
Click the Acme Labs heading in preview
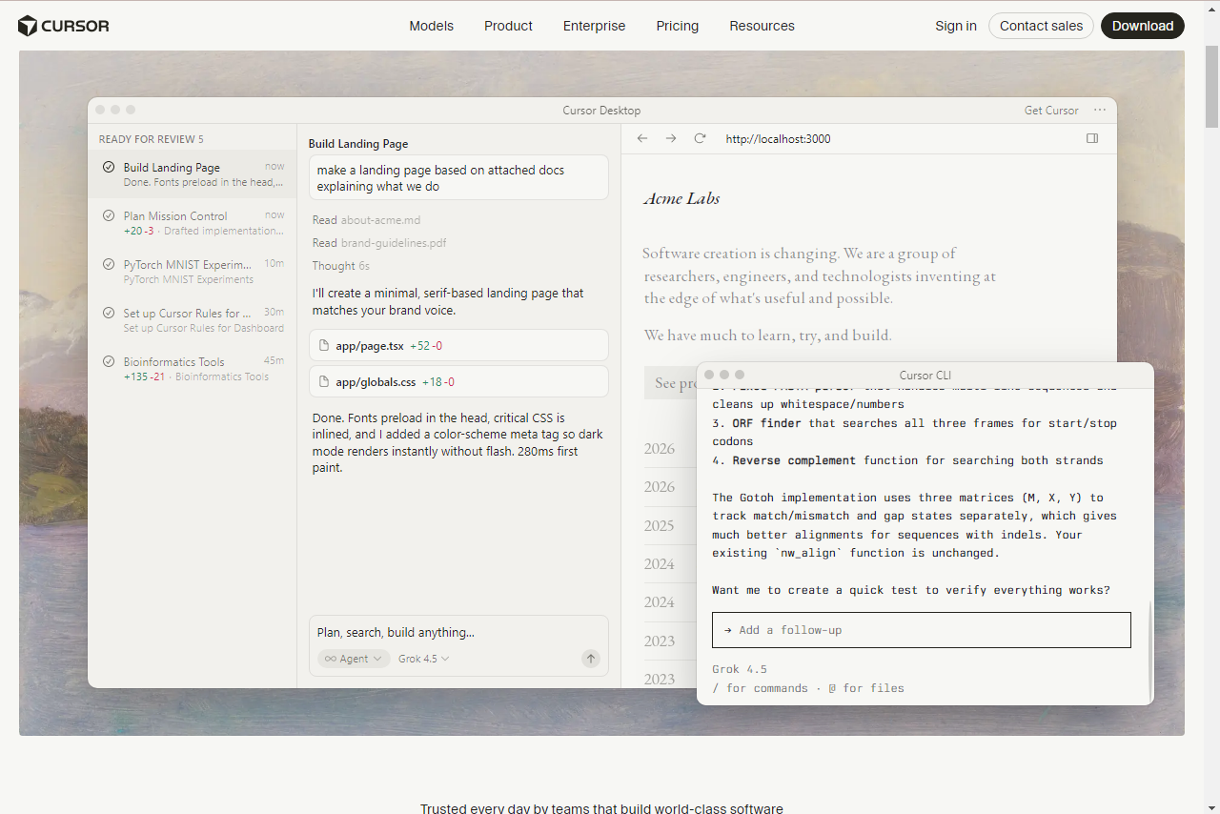681,198
